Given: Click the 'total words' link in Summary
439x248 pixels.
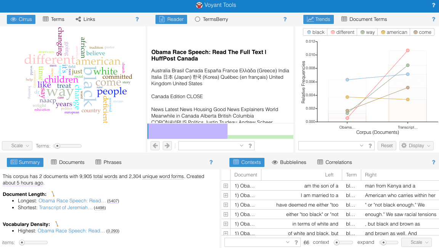Looking at the screenshot, I should (106, 176).
